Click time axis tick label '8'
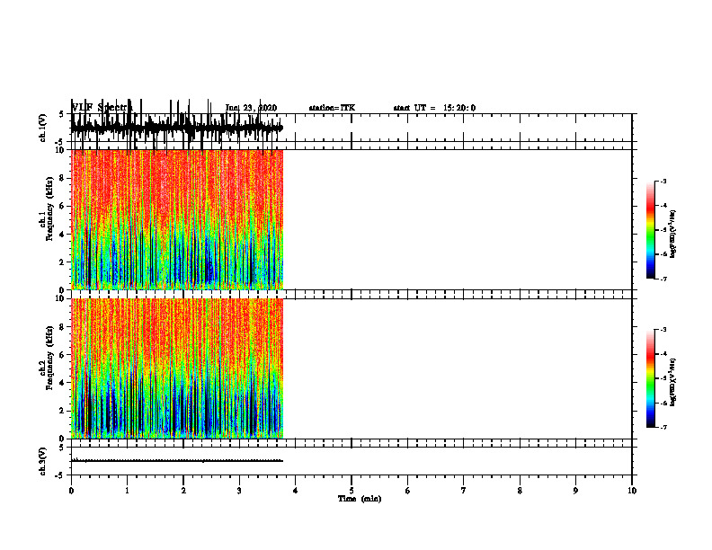 520,491
